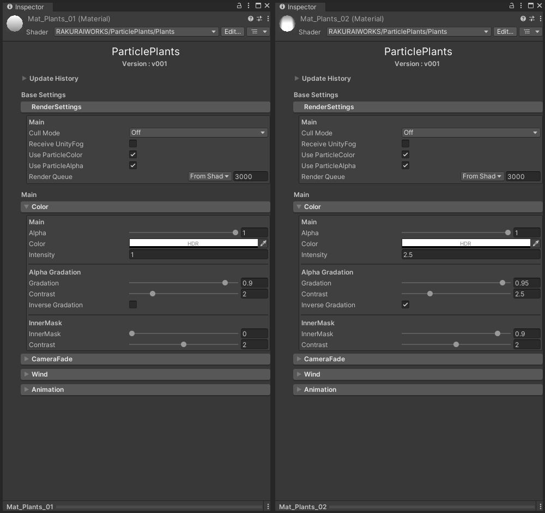Viewport: 545px width, 513px height.
Task: Open HDR color swatch in Mat_Plants_01
Action: coord(193,243)
